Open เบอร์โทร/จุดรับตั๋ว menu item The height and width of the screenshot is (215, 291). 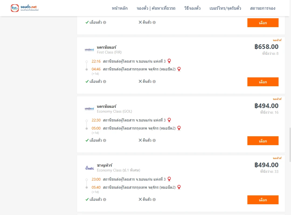click(x=225, y=8)
